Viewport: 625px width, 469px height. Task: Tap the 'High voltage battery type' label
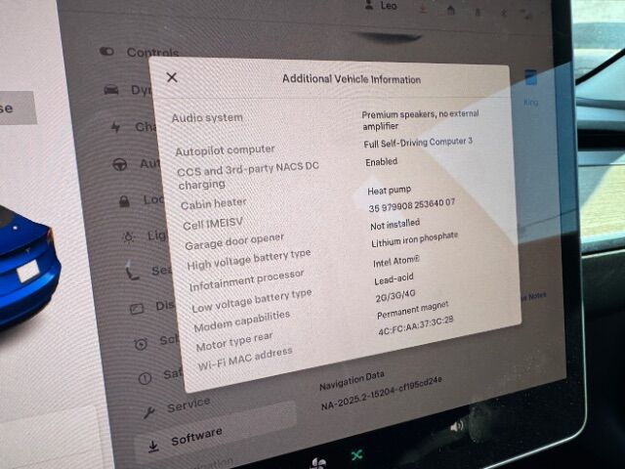[x=249, y=259]
